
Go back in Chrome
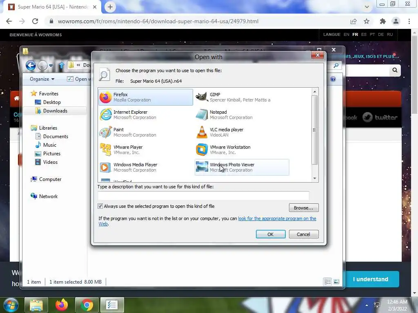point(9,21)
